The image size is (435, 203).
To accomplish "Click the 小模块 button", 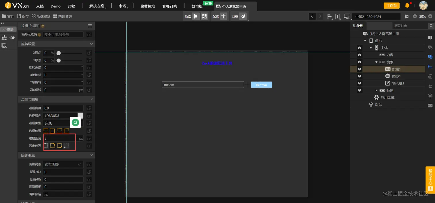I will [8, 29].
